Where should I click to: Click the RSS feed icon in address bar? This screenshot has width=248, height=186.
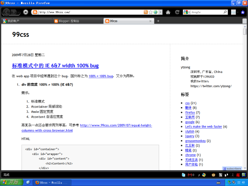point(145,12)
